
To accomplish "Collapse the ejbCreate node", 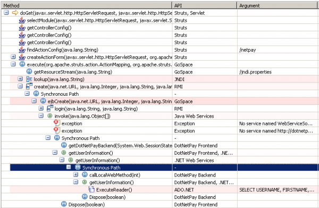I will 34,101.
